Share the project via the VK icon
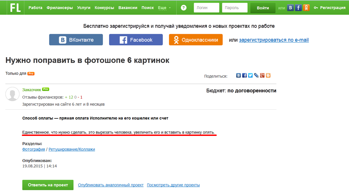Screen dimensions: 349x196 (238, 75)
